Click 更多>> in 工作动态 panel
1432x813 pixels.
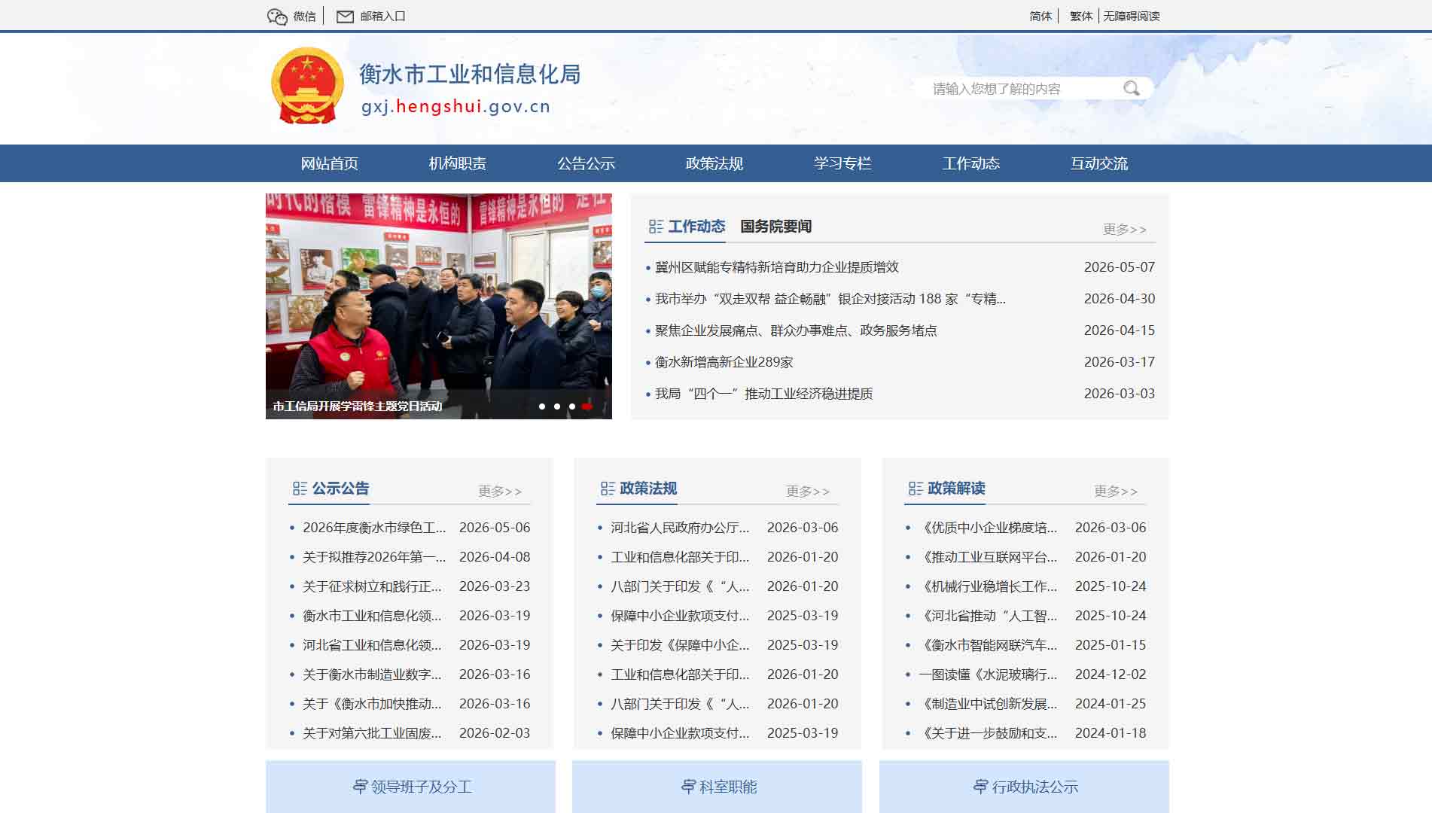coord(1125,229)
